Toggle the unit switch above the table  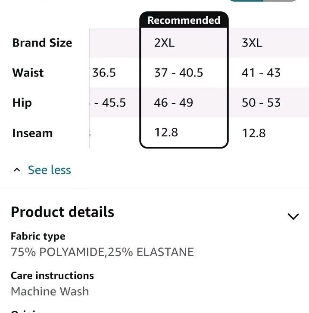click(263, 1)
